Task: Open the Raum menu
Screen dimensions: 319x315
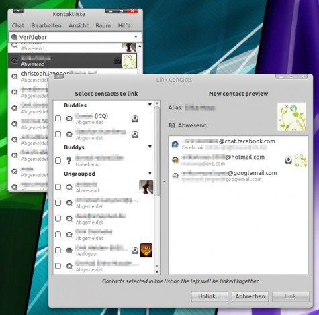Action: pos(103,25)
